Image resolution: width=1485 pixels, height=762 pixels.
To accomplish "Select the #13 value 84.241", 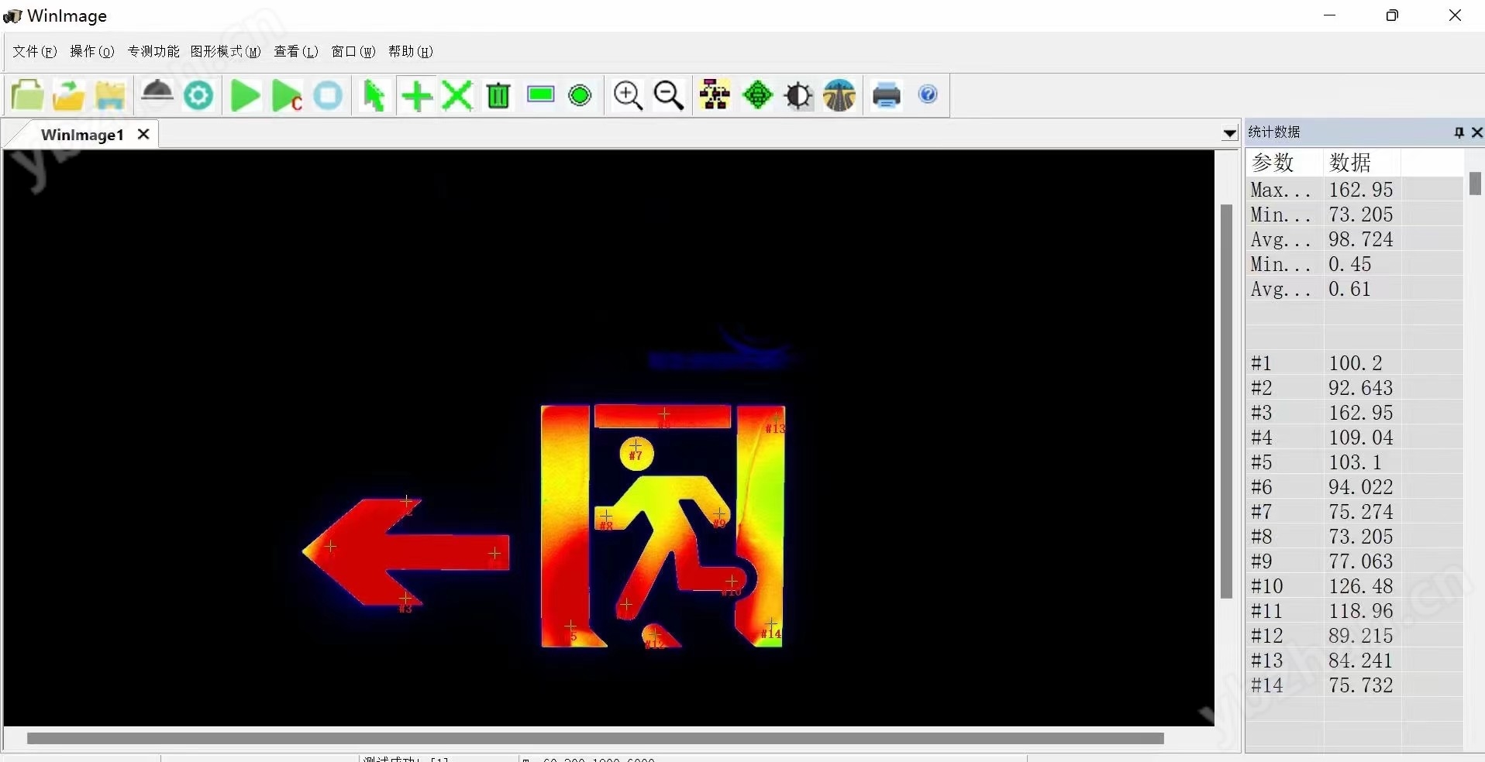I will tap(1361, 661).
